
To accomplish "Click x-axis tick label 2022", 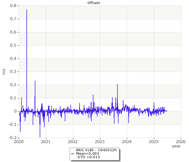I will pyautogui.click(x=73, y=142).
